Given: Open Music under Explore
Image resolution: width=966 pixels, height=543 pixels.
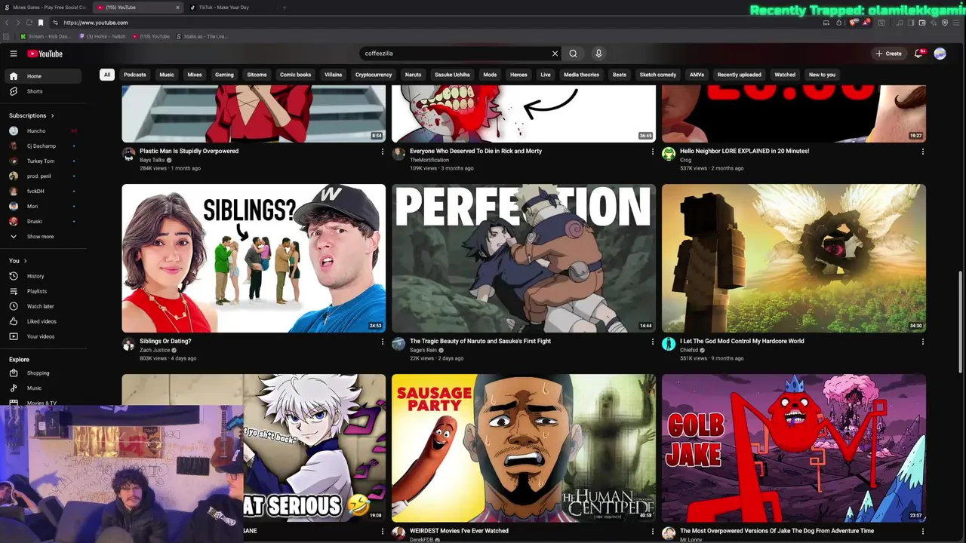Looking at the screenshot, I should (x=43, y=388).
